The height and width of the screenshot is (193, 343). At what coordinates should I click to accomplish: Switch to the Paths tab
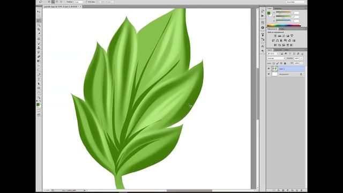[286, 50]
